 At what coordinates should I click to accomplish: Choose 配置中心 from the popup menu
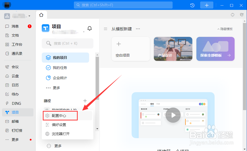click(68, 116)
